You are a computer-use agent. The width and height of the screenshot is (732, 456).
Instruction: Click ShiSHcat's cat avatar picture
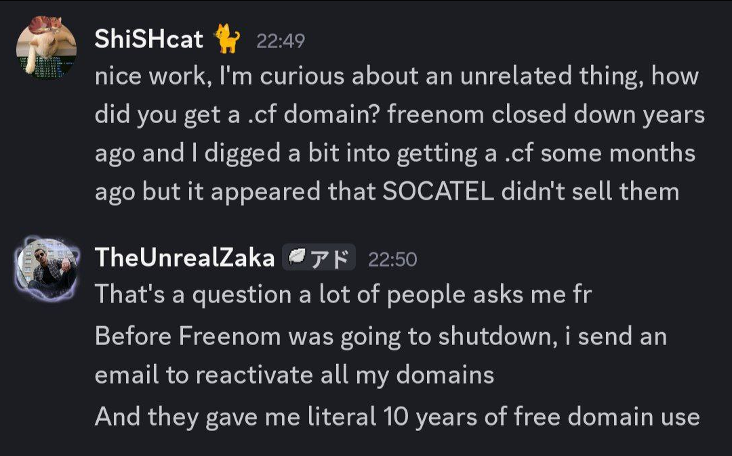click(x=46, y=47)
